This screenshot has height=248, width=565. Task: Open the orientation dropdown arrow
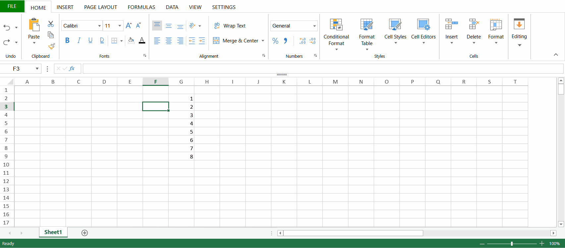[x=200, y=26]
